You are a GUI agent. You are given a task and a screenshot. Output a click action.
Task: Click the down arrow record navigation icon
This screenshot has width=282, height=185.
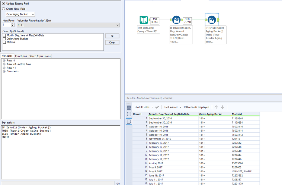pos(223,107)
